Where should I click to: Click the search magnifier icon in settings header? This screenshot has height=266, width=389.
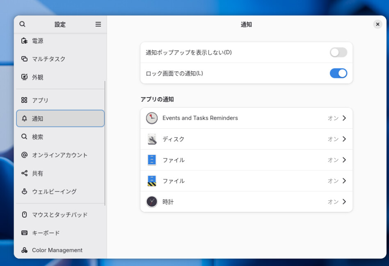coord(23,24)
